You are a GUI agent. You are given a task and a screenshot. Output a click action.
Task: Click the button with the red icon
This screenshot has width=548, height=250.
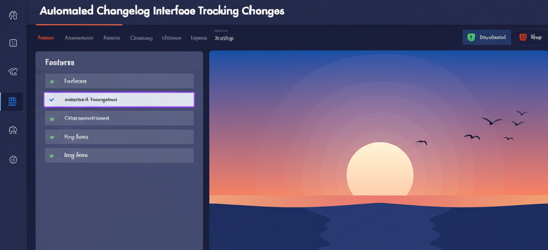pos(530,37)
